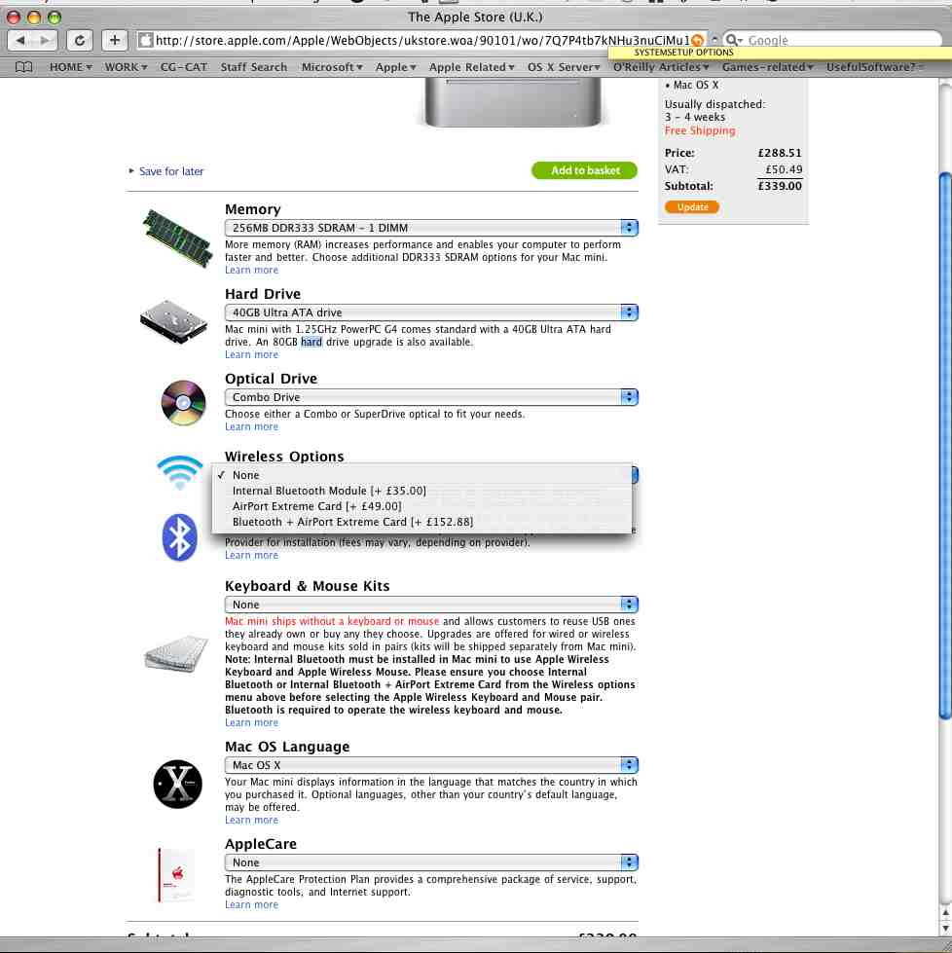Click the optical disc image
Screen dimensions: 952x953
(184, 402)
